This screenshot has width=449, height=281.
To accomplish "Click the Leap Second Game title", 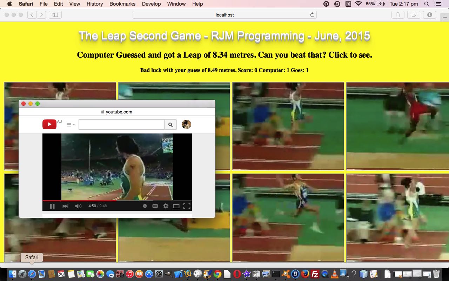I will coord(224,36).
